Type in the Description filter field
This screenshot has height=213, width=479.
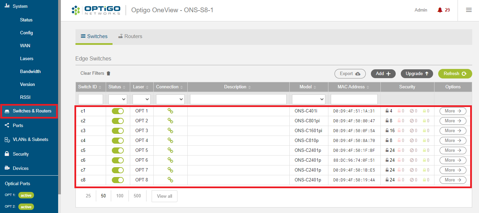(238, 99)
